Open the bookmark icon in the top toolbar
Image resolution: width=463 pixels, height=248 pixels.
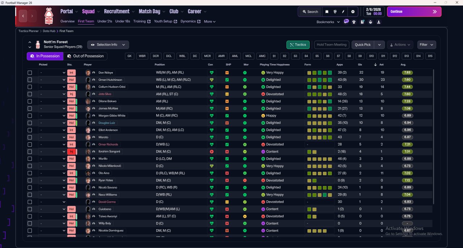coord(327,12)
